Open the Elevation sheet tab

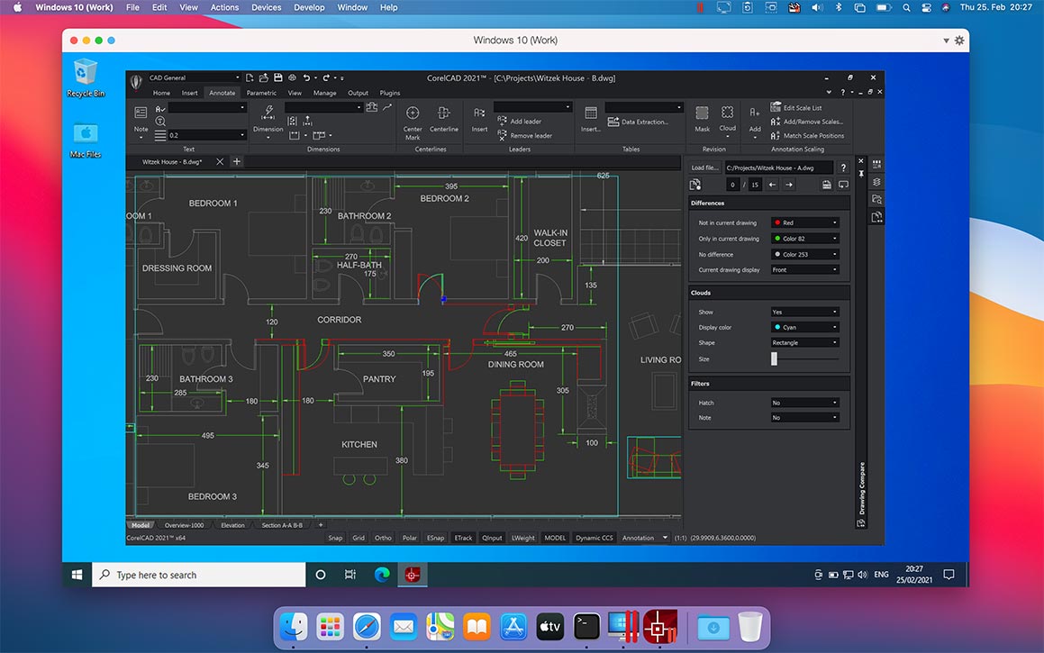[232, 525]
